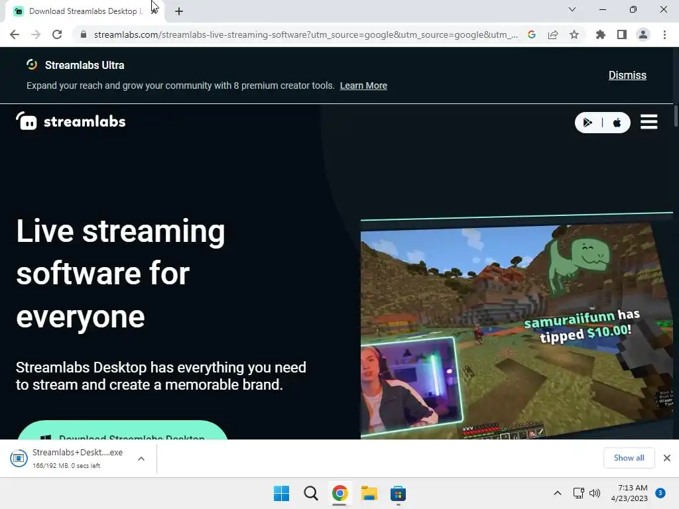Reload the Streamlabs page
This screenshot has width=679, height=509.
(x=57, y=34)
